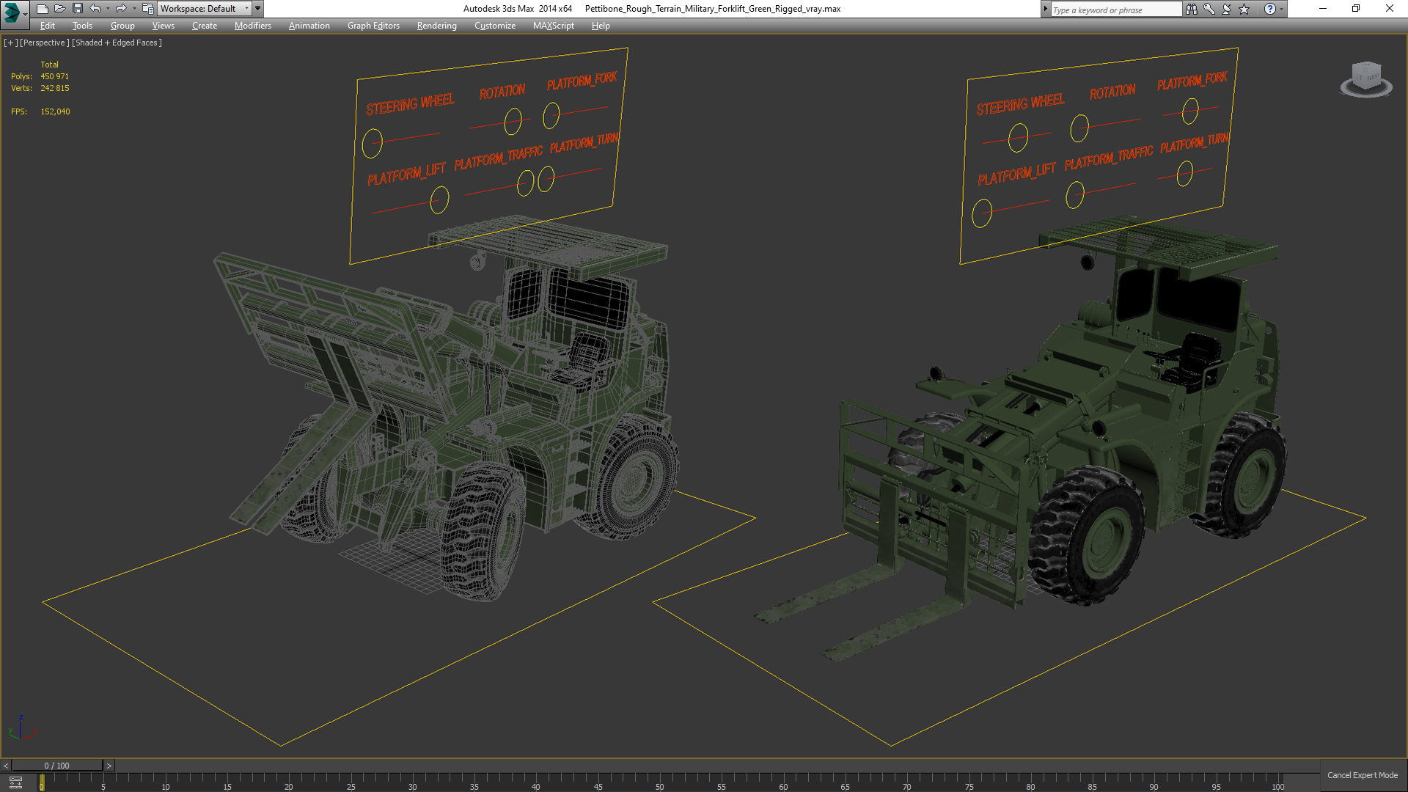Select left panel ROTATION rig control circle
The height and width of the screenshot is (792, 1408).
[x=513, y=121]
